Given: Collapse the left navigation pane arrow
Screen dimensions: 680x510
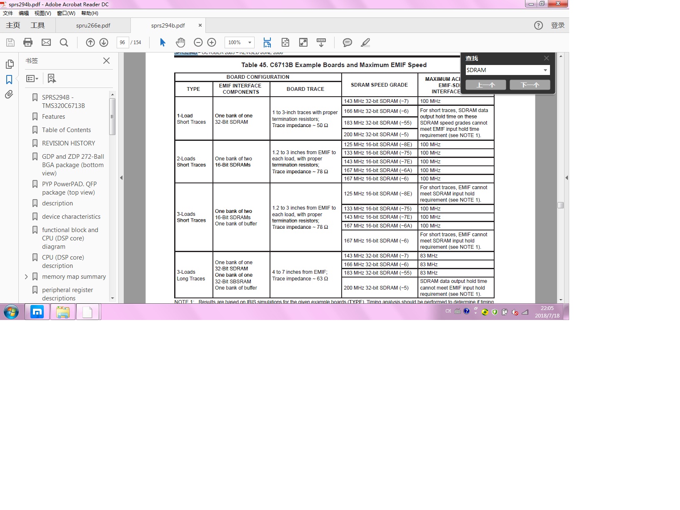Looking at the screenshot, I should click(121, 177).
